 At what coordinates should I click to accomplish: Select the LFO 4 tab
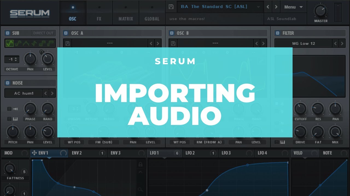tap(272, 153)
